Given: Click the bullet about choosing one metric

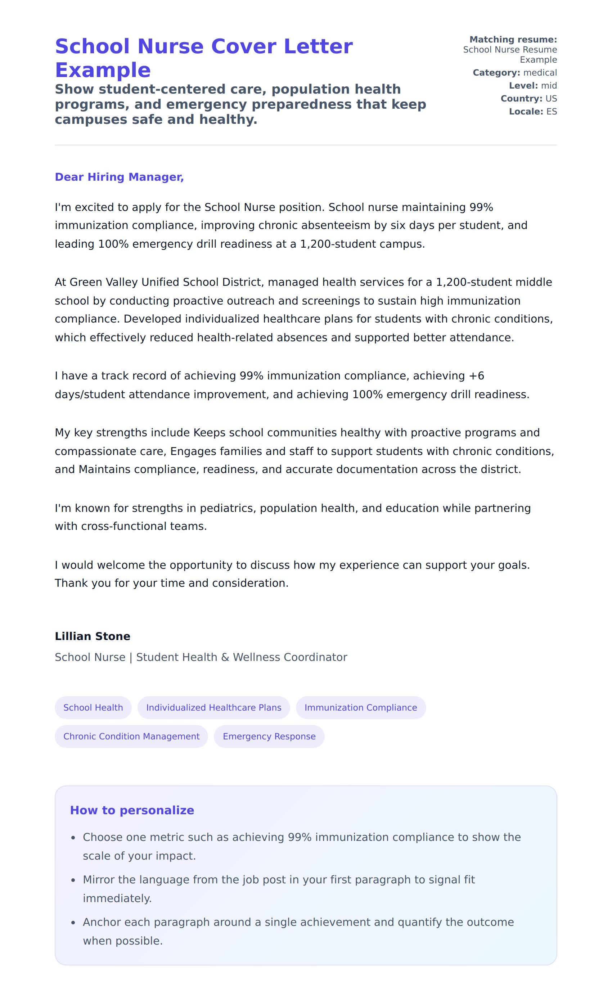Looking at the screenshot, I should click(301, 846).
